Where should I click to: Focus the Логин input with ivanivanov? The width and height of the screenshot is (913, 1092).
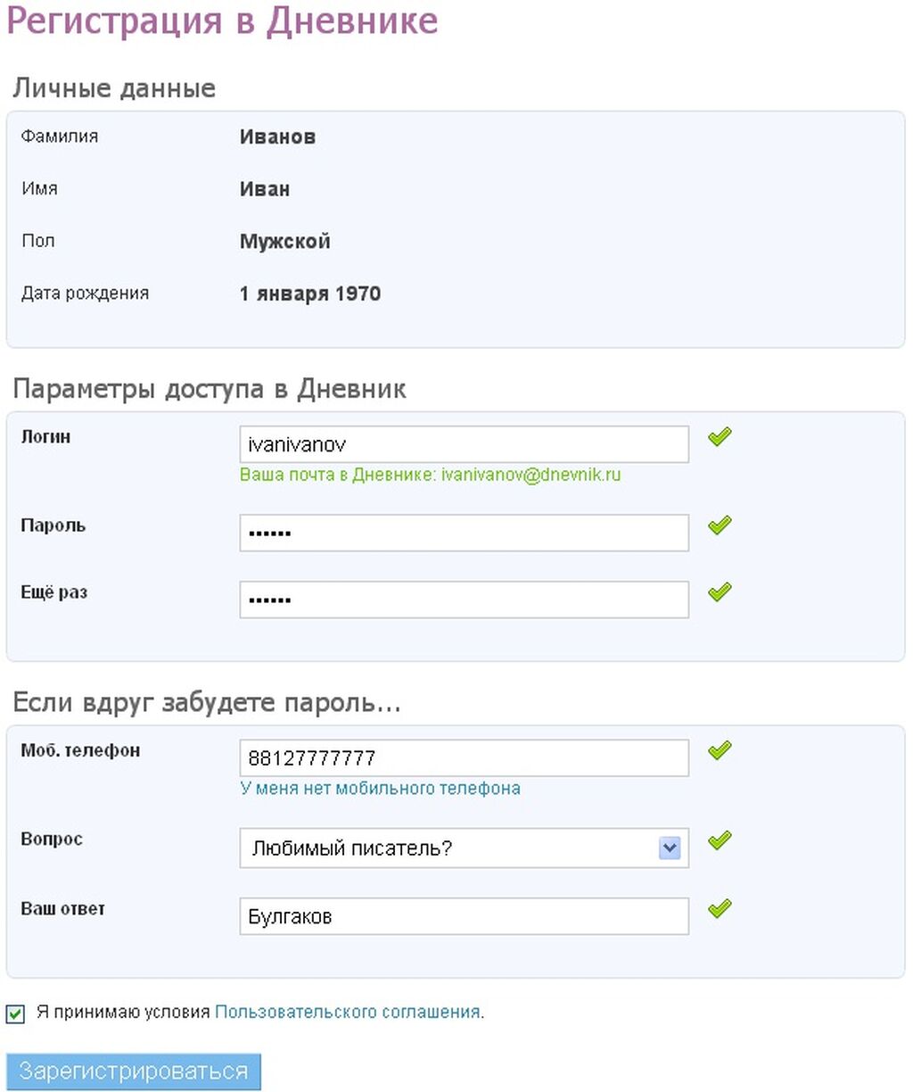click(464, 444)
